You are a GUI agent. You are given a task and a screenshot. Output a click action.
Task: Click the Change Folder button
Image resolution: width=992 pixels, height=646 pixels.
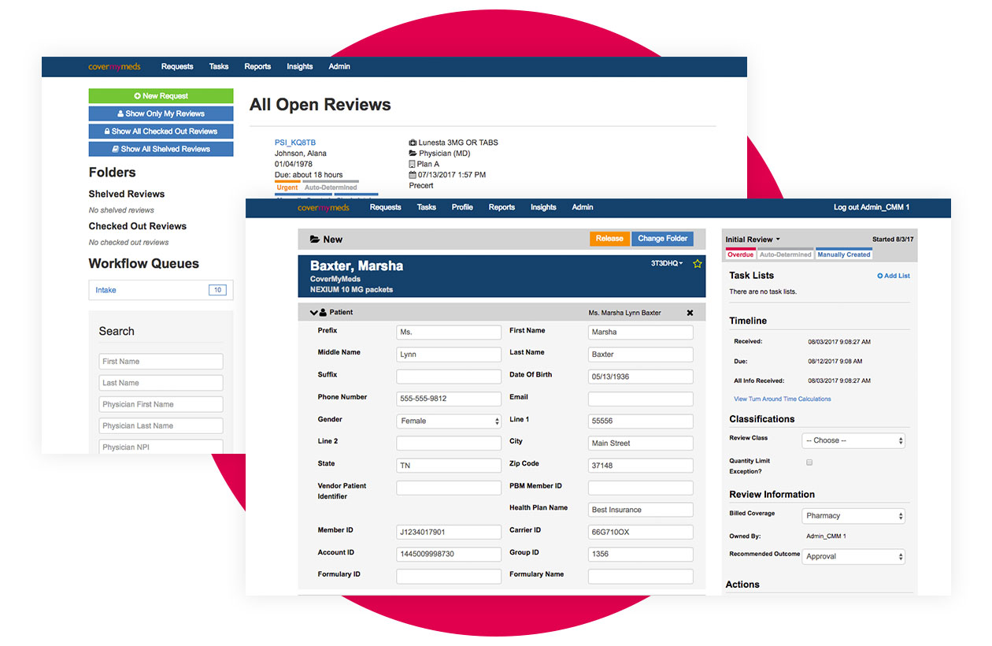(x=662, y=239)
